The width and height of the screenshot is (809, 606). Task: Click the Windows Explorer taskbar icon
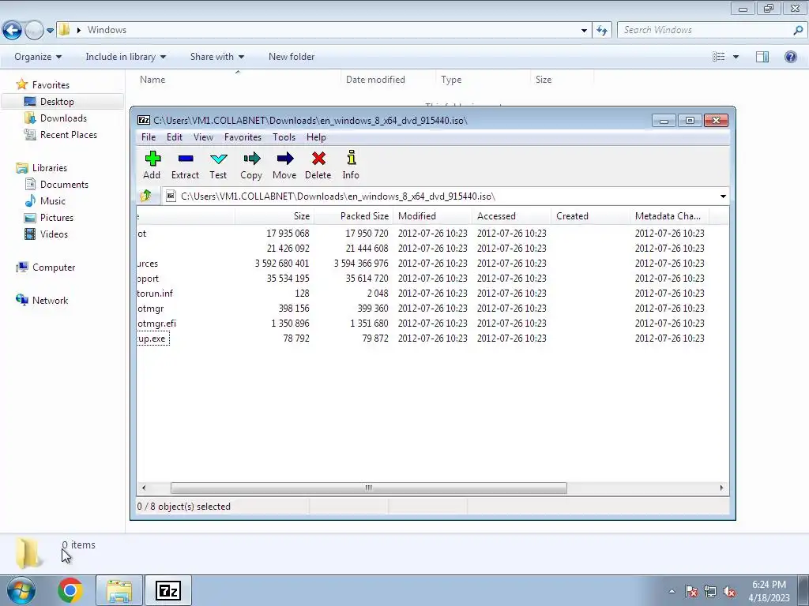119,590
